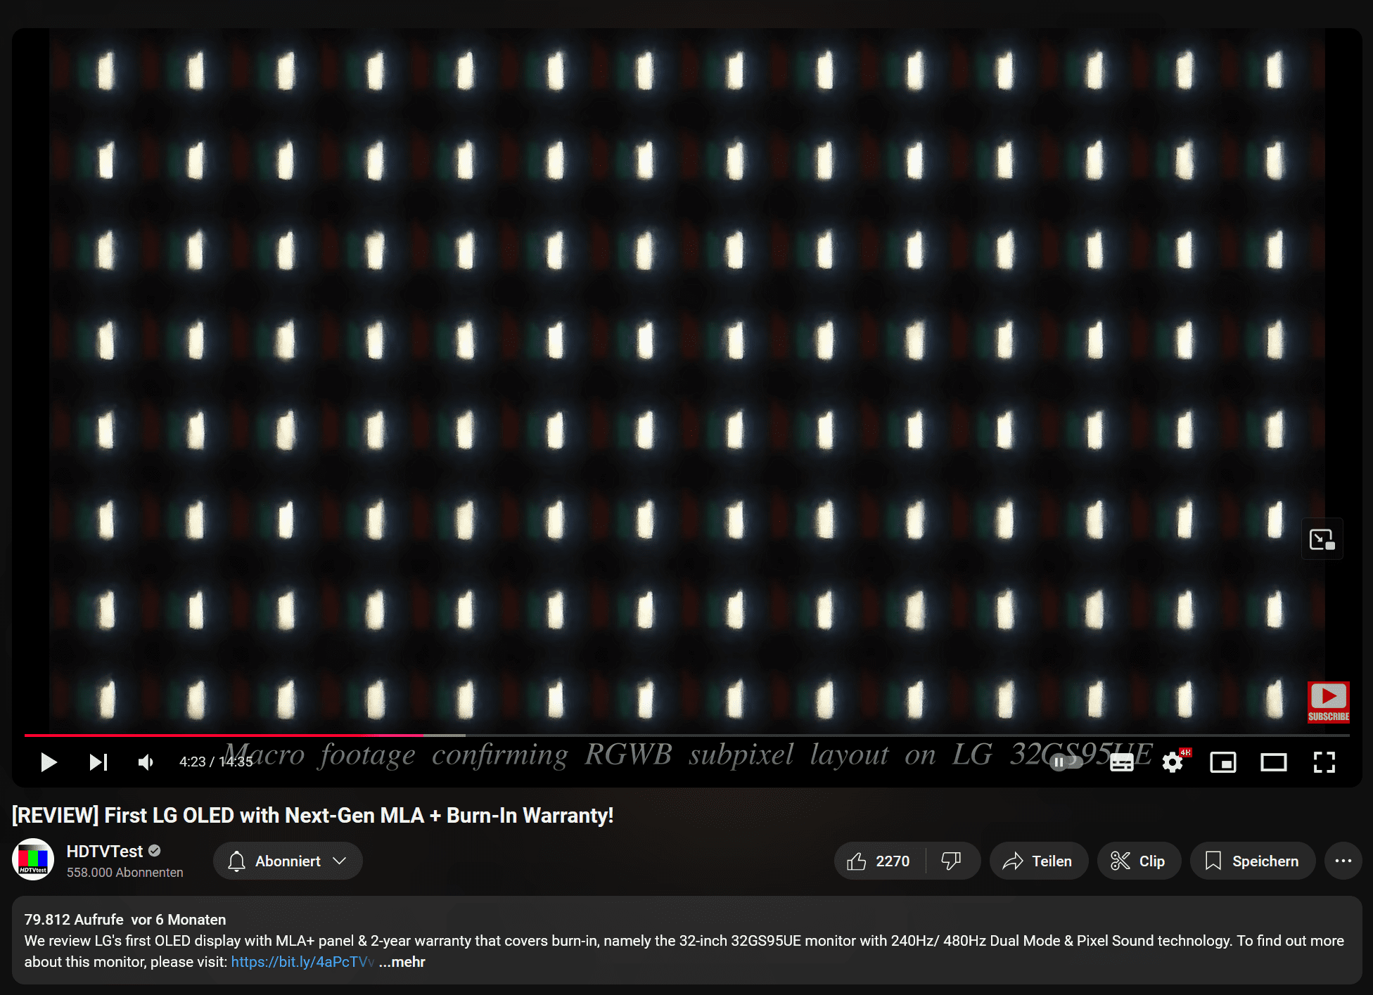Screen dimensions: 1373x995
Task: Click the video progress bar
Action: [686, 735]
